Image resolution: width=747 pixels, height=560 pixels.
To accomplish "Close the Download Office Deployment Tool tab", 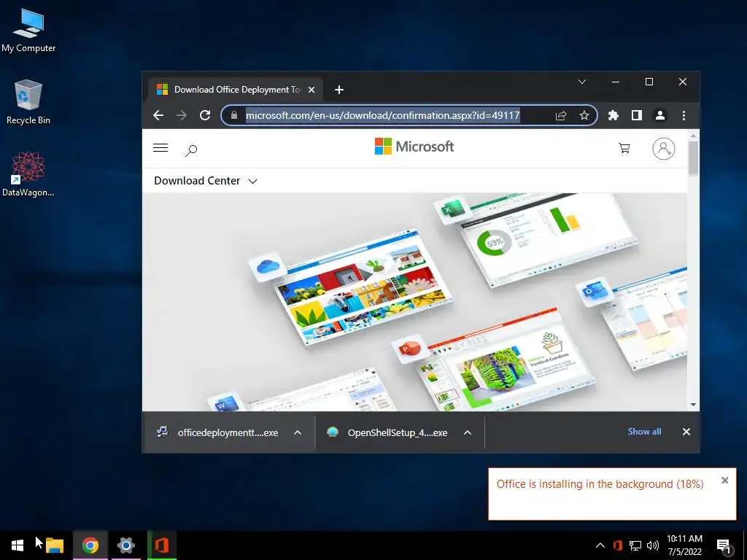I will (311, 90).
